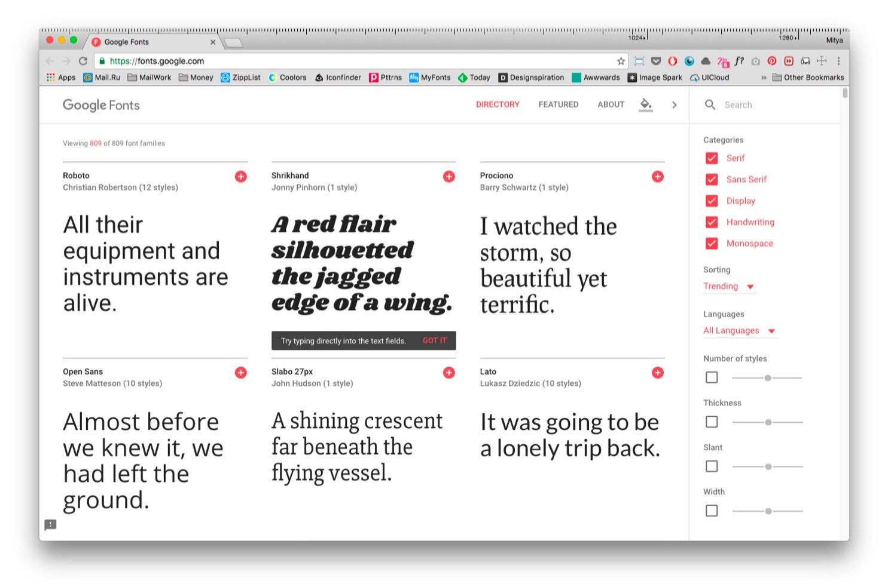
Task: Click the address bar URL
Action: 157,61
